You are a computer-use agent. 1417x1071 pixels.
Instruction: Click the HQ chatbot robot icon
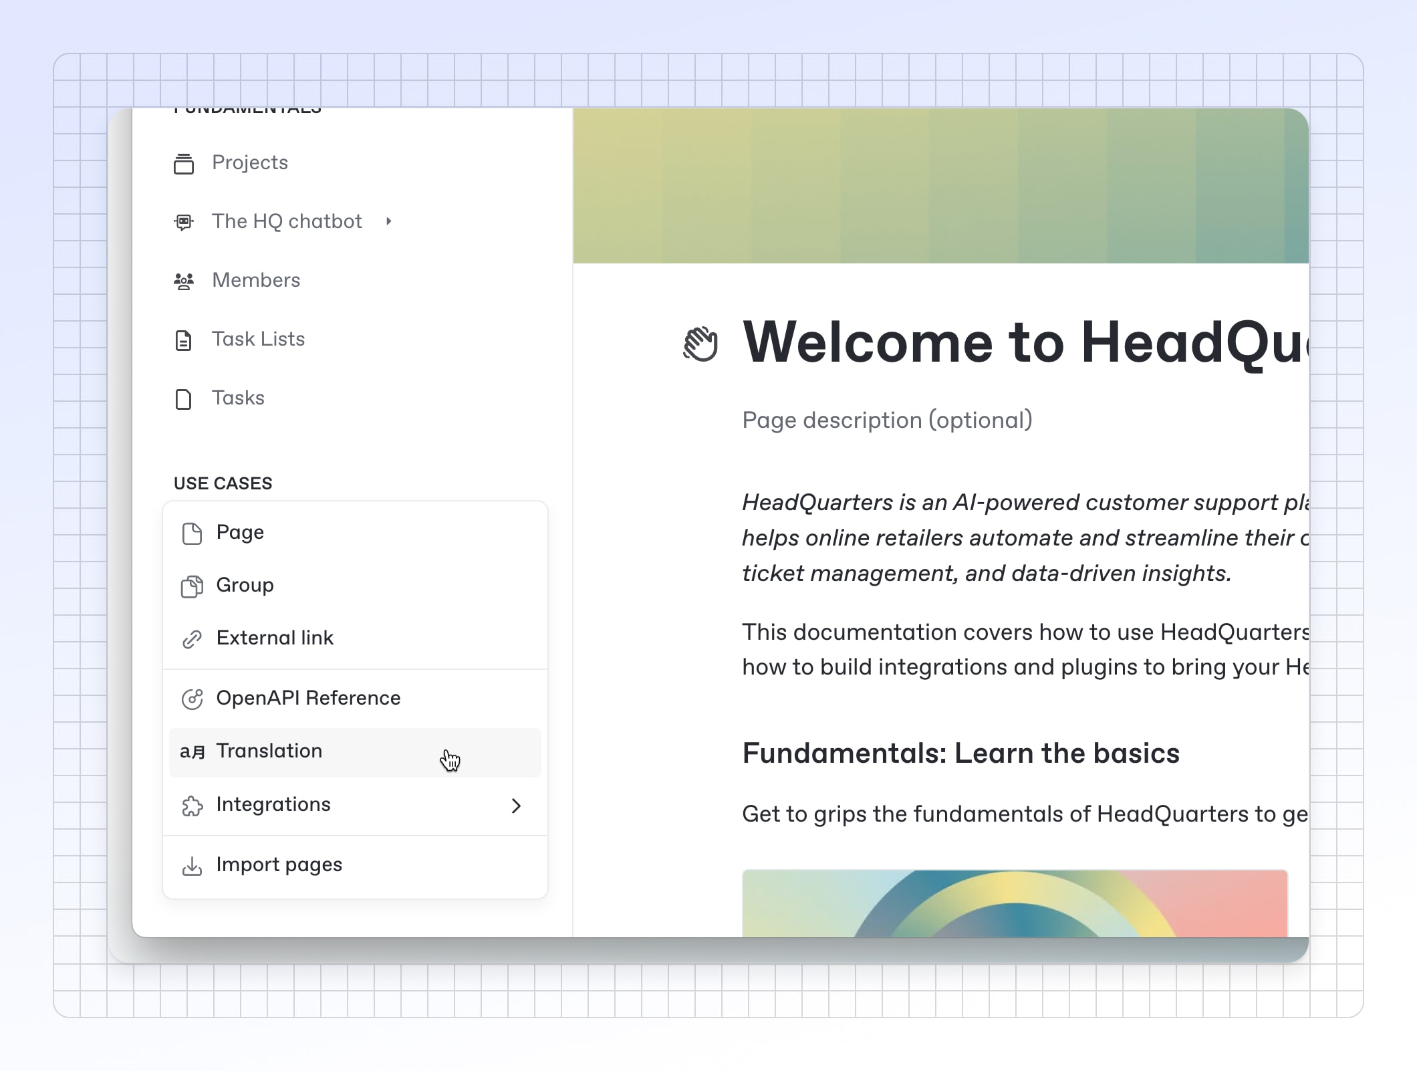coord(184,222)
